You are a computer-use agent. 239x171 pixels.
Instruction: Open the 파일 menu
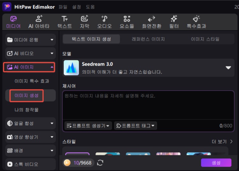(63, 7)
